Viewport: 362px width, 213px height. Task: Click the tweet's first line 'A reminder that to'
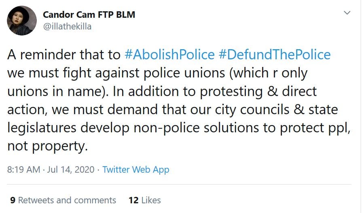click(64, 54)
